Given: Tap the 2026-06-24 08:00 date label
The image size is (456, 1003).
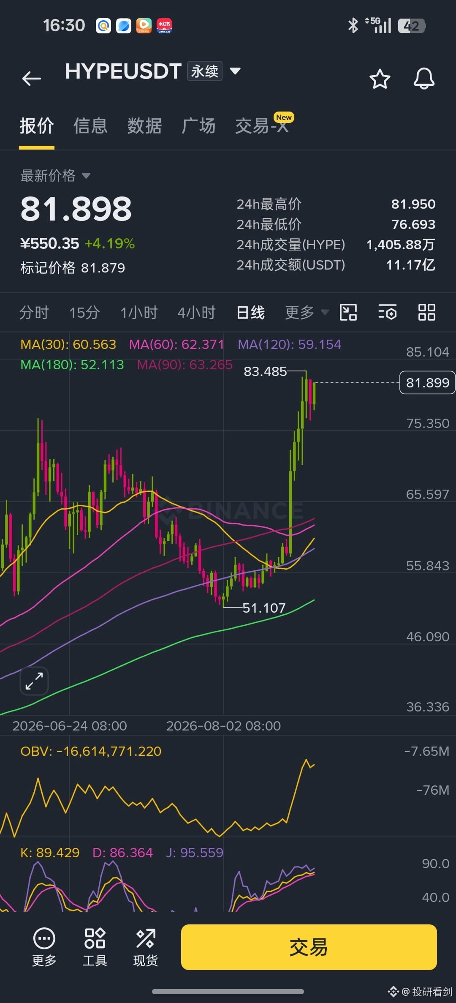Looking at the screenshot, I should (70, 726).
